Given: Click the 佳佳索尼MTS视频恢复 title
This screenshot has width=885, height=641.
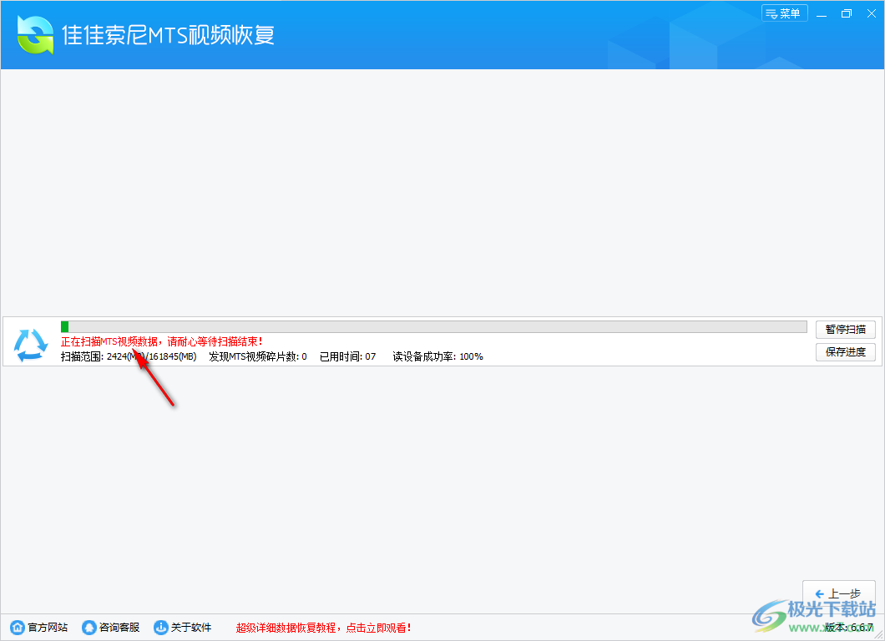Looking at the screenshot, I should click(x=168, y=35).
